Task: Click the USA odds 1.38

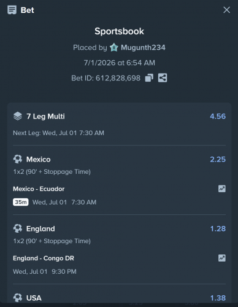Action: click(218, 298)
